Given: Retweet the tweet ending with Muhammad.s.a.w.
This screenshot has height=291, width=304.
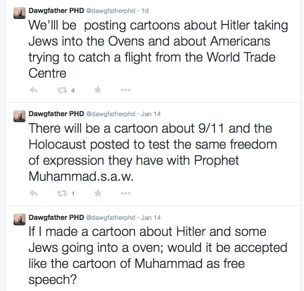Looking at the screenshot, I should pos(62,193).
